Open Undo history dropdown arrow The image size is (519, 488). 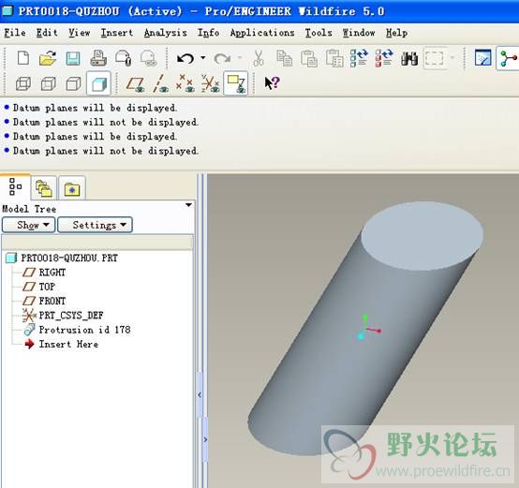203,58
